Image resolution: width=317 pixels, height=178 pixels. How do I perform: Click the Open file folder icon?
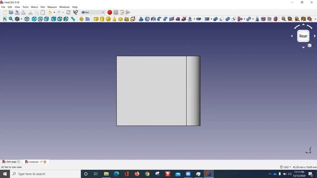[x=11, y=12]
